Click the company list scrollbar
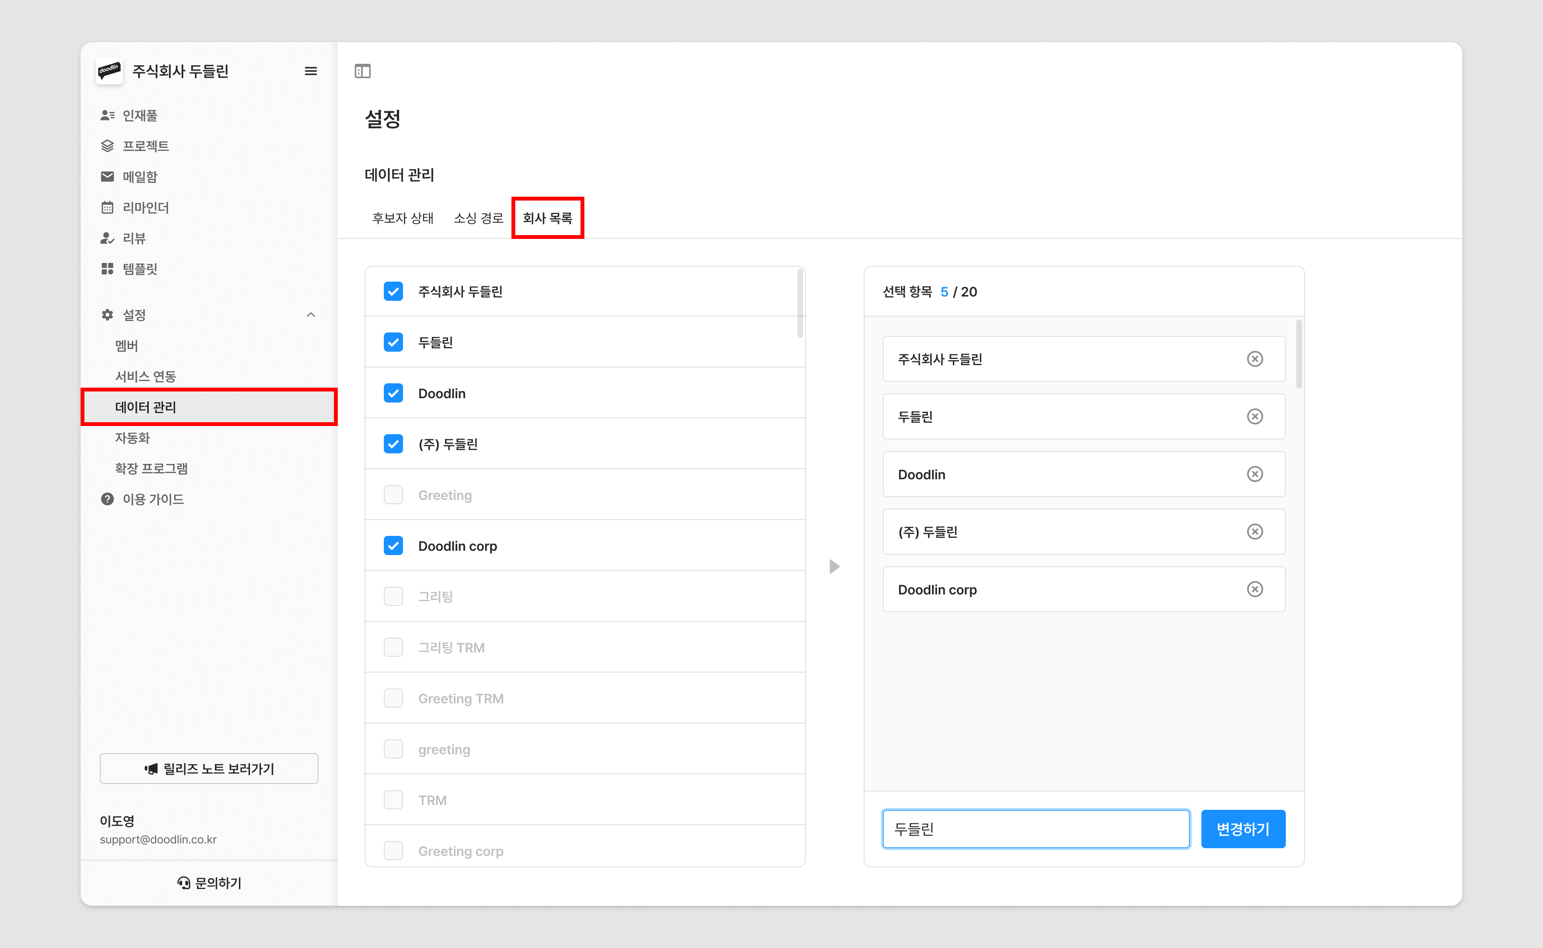 (800, 304)
